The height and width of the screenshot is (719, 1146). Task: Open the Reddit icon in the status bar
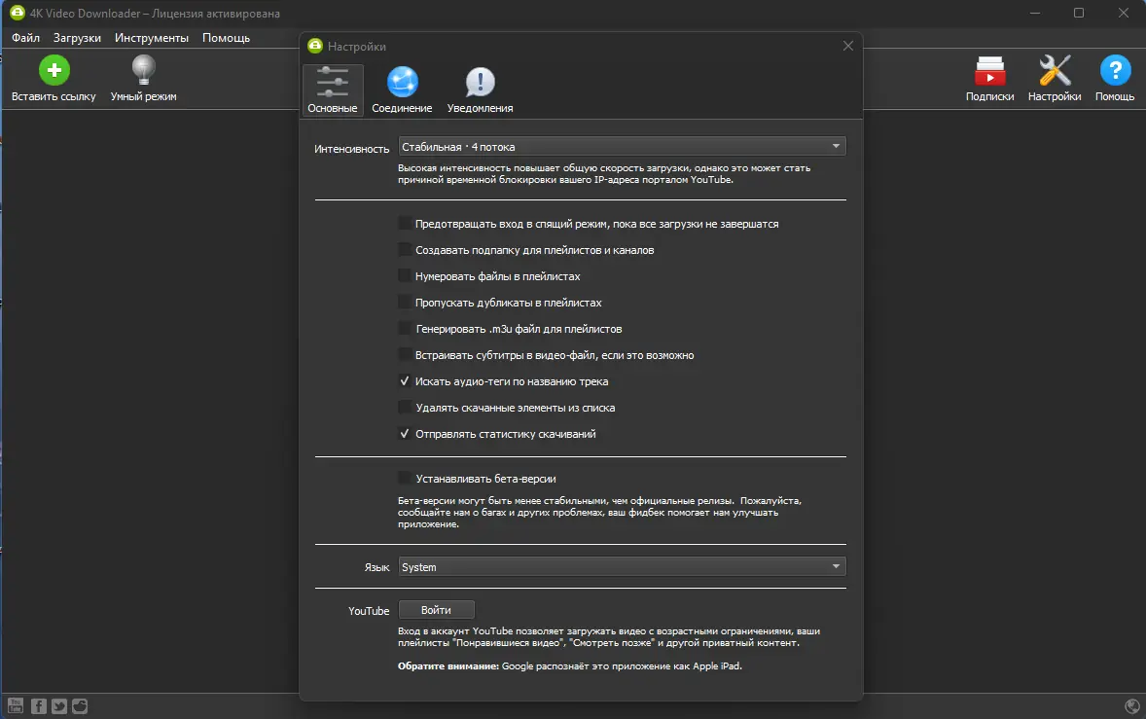(x=80, y=705)
